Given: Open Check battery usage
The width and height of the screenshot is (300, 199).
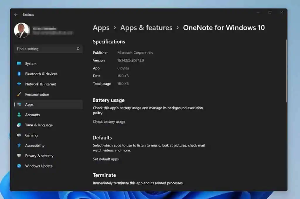Looking at the screenshot, I should [109, 122].
